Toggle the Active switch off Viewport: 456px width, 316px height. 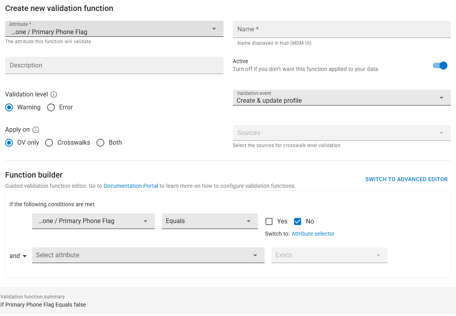pos(440,65)
